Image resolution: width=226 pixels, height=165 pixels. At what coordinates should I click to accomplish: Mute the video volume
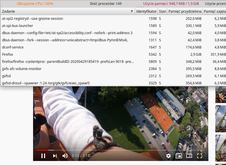tap(65, 156)
